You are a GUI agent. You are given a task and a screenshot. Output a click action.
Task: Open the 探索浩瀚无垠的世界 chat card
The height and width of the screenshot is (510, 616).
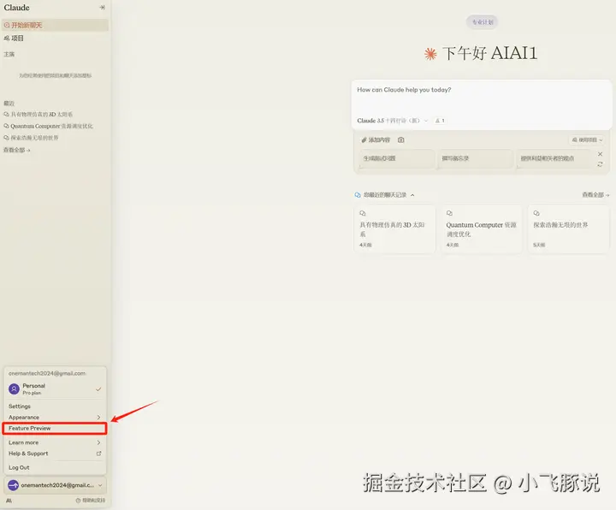tap(568, 229)
